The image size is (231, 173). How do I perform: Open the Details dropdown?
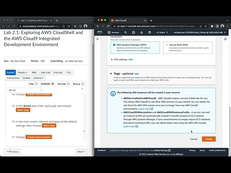coord(22,72)
